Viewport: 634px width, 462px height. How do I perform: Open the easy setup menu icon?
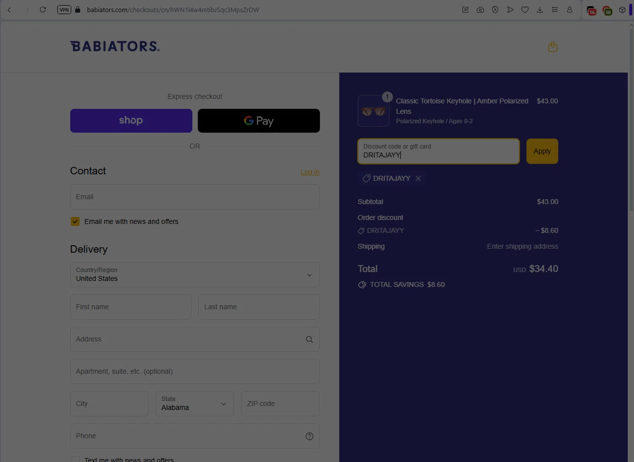pos(555,10)
